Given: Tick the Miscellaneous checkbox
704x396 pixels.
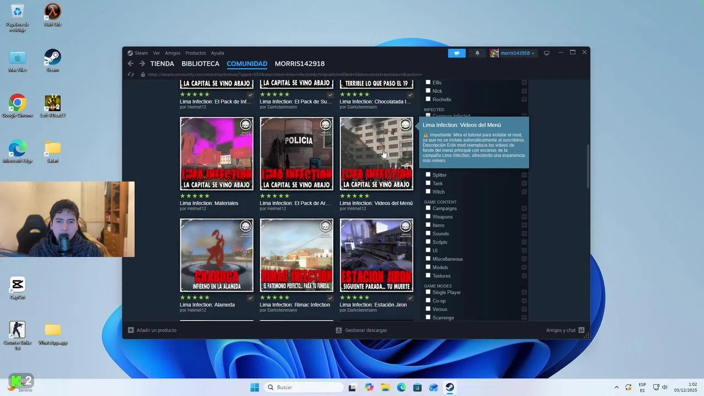Looking at the screenshot, I should coord(428,258).
